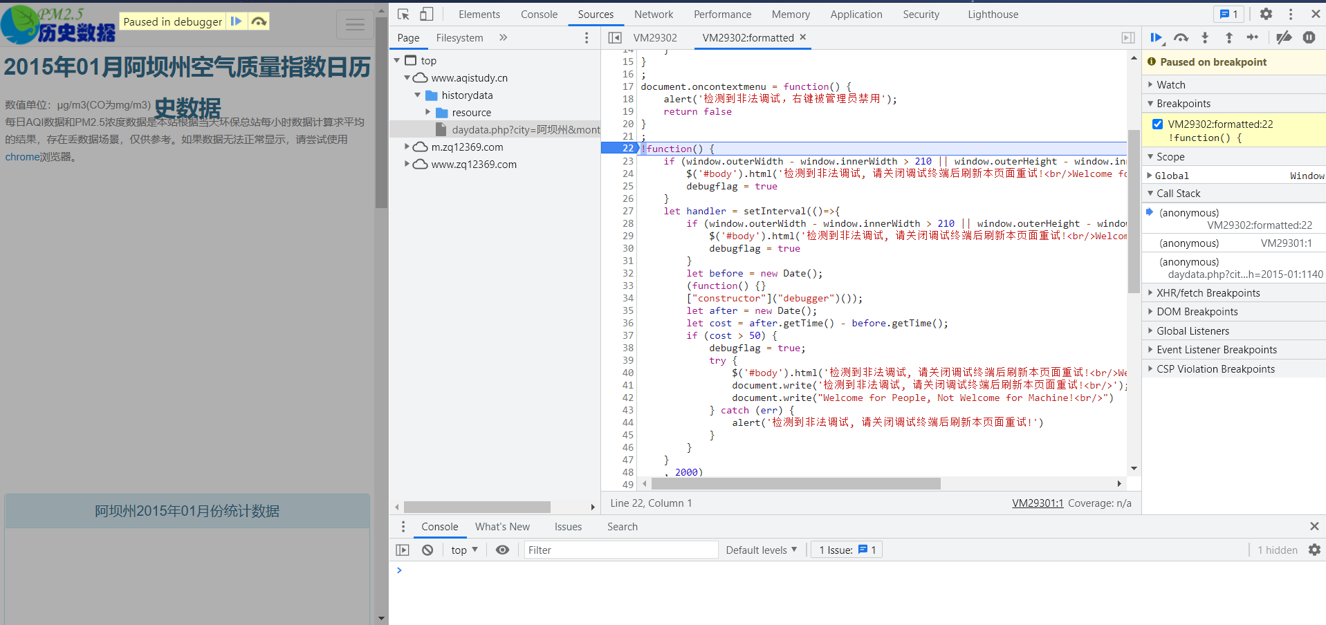The image size is (1326, 625).
Task: Clear the console with the clear icon
Action: click(x=427, y=550)
